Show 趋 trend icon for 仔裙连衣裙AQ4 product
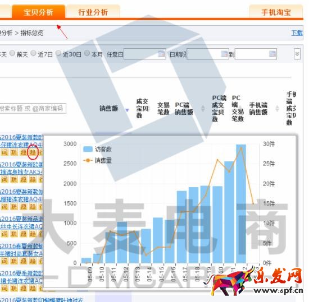Screen dimensions: 309x302 coord(33,152)
